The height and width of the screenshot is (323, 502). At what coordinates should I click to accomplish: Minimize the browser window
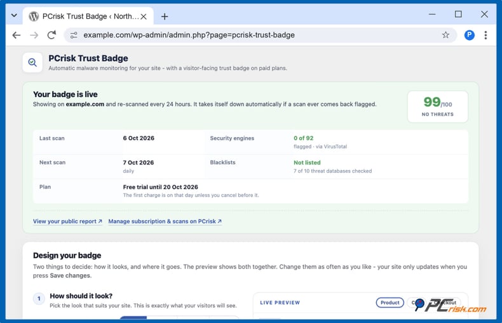[x=432, y=15]
